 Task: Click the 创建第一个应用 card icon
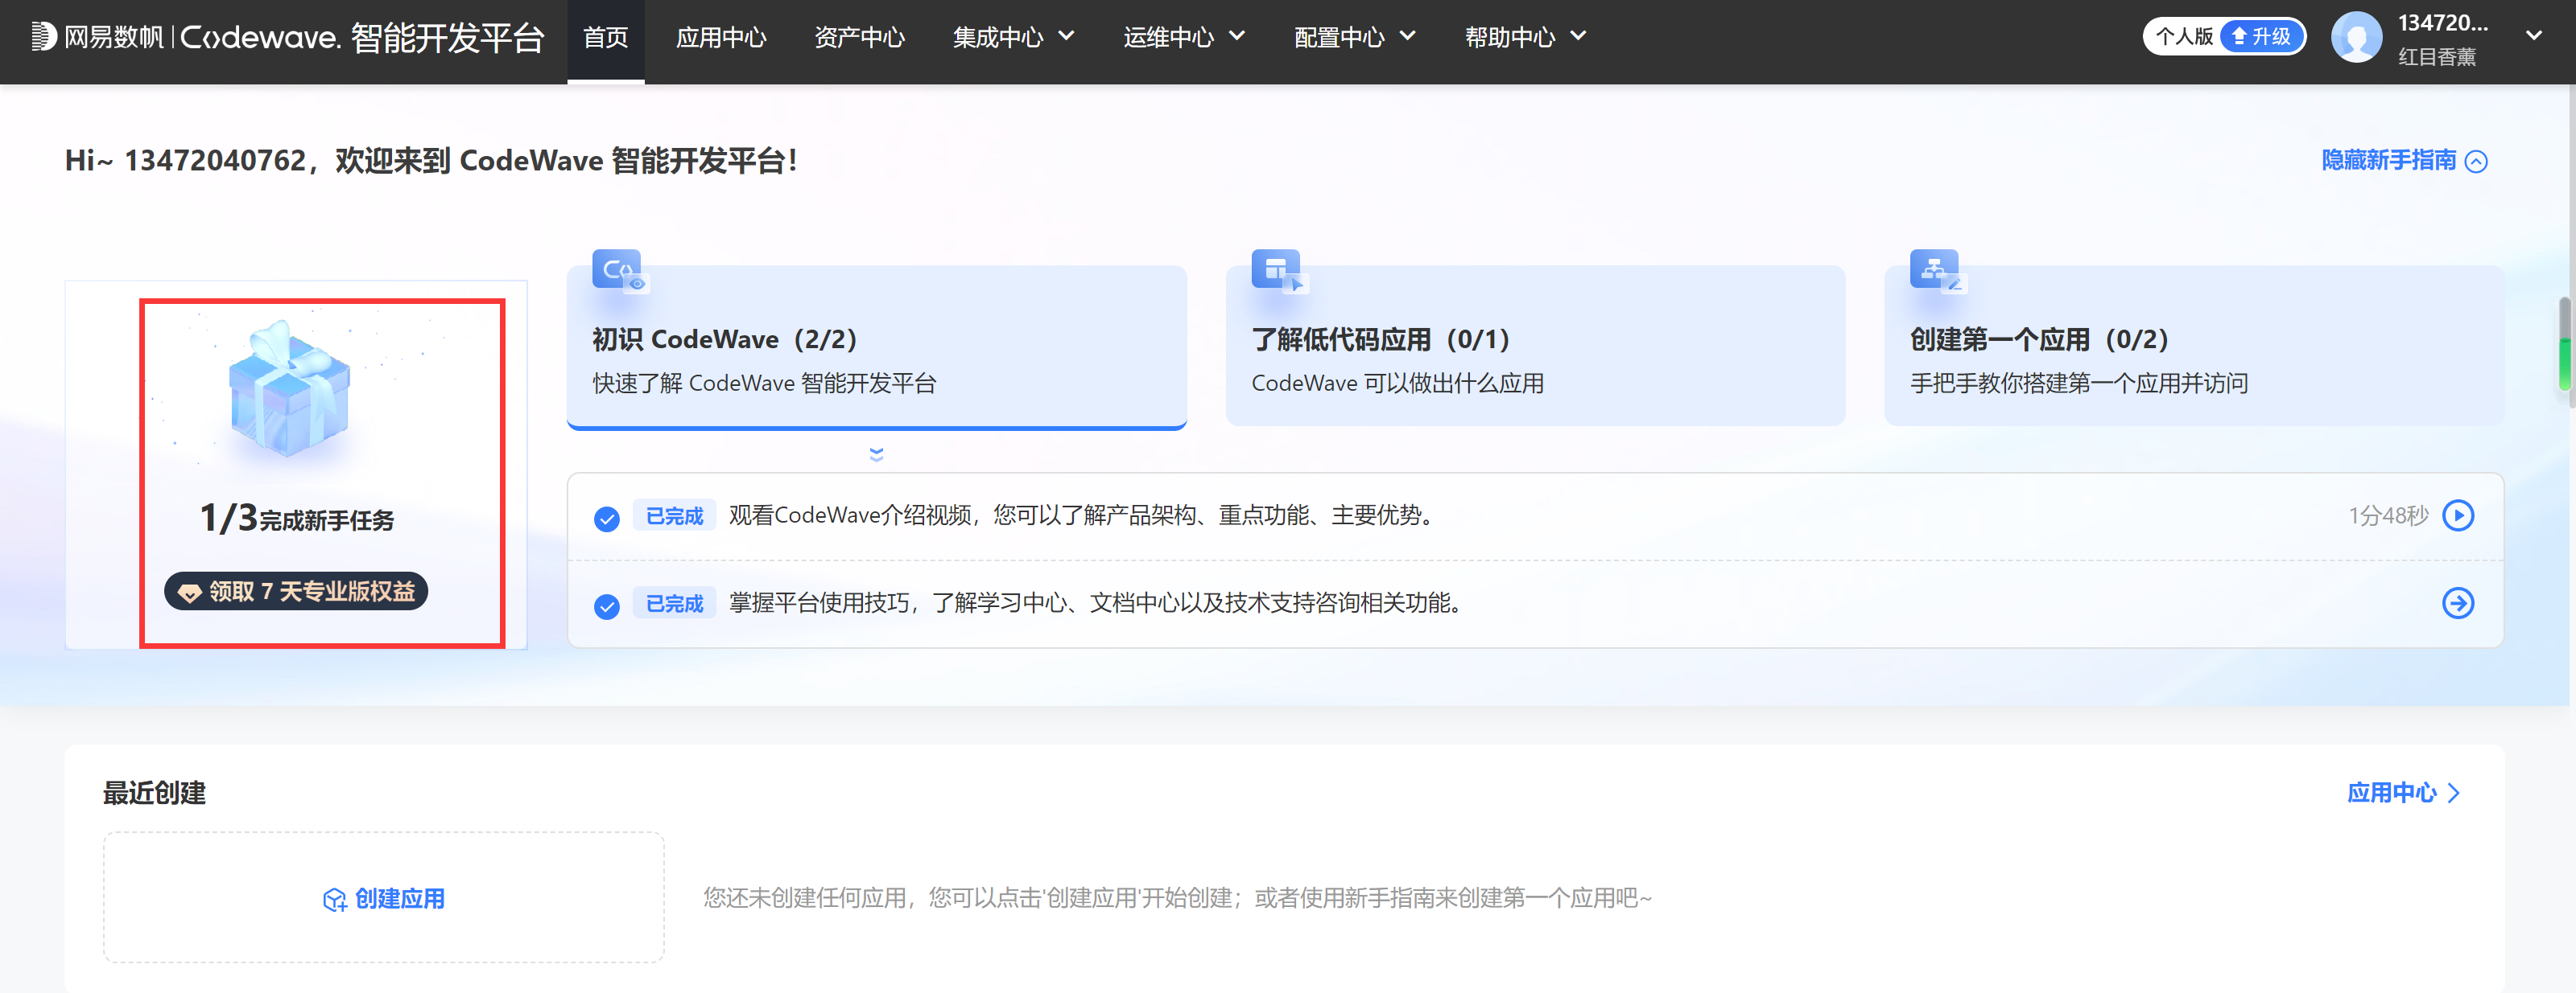click(1935, 269)
